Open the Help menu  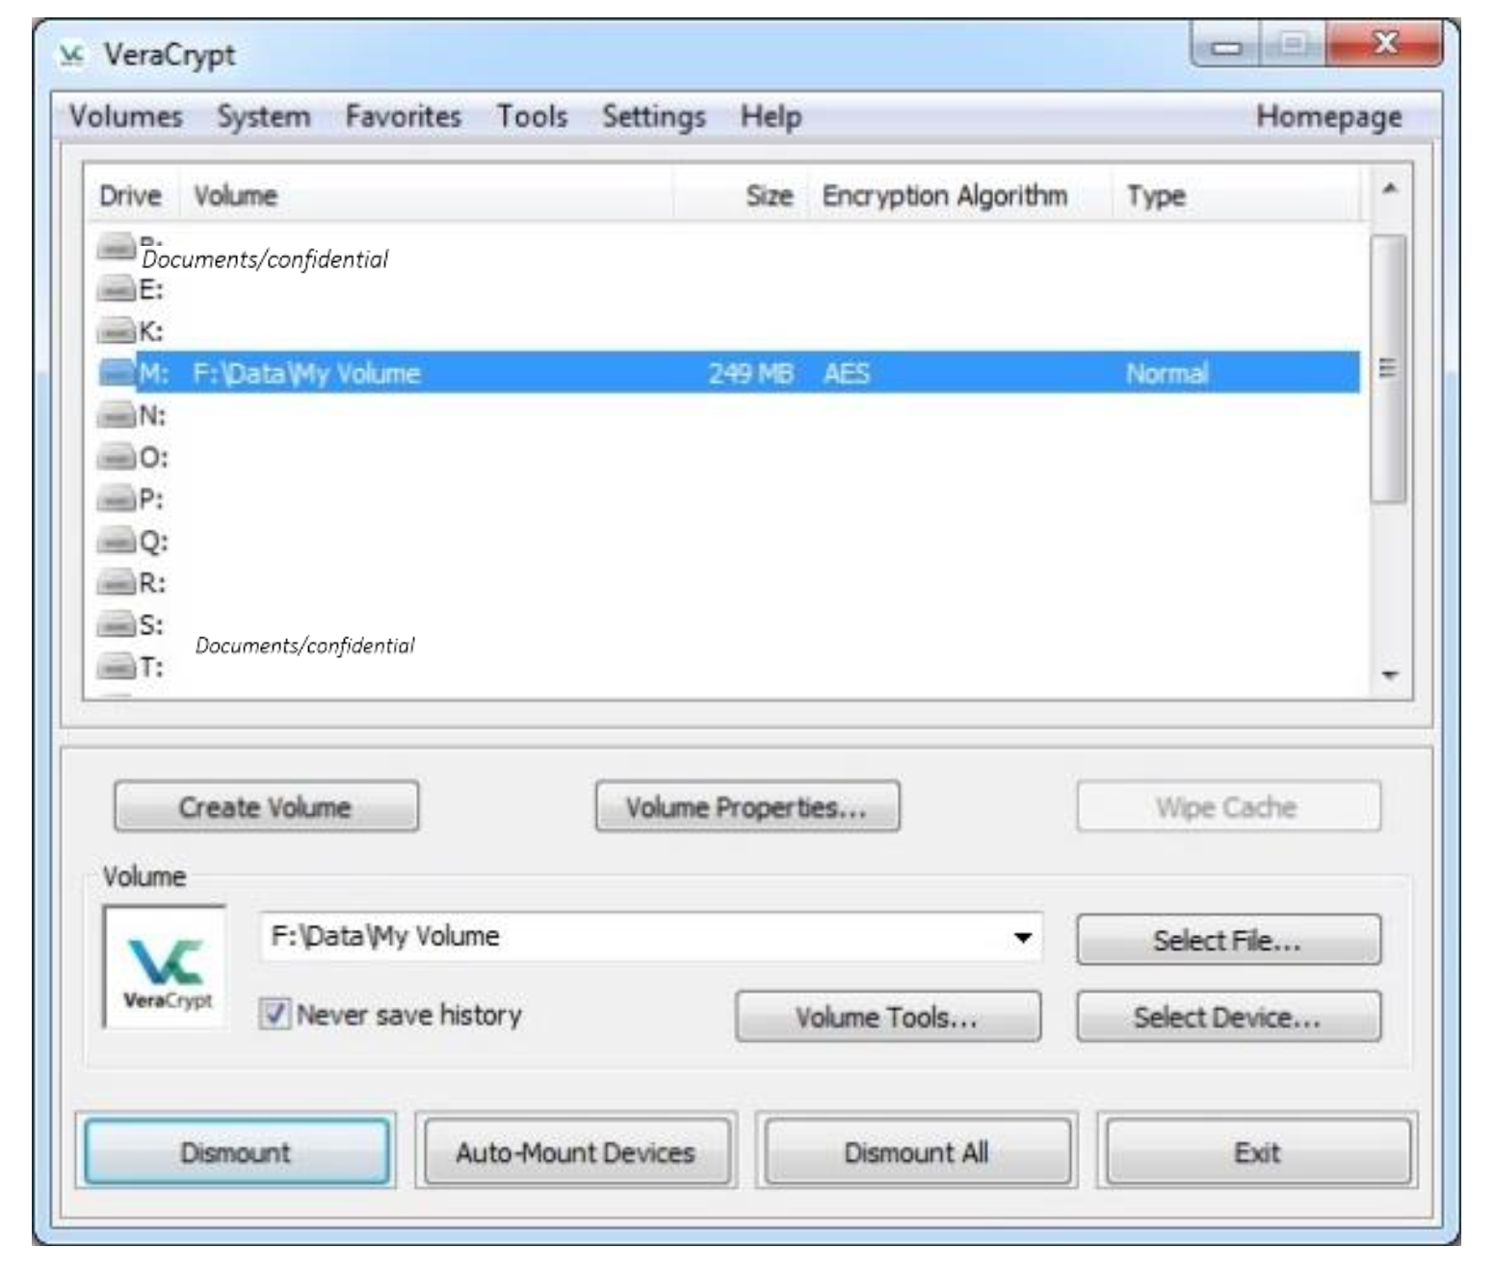click(771, 117)
